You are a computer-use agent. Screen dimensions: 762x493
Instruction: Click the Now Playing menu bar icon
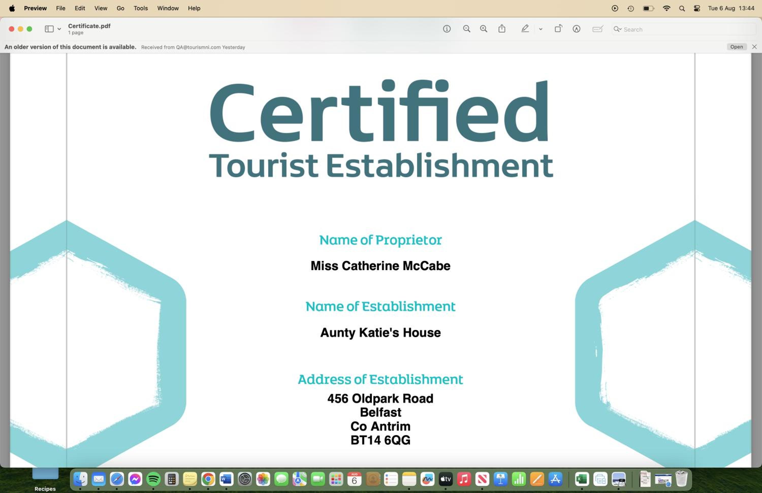tap(614, 9)
